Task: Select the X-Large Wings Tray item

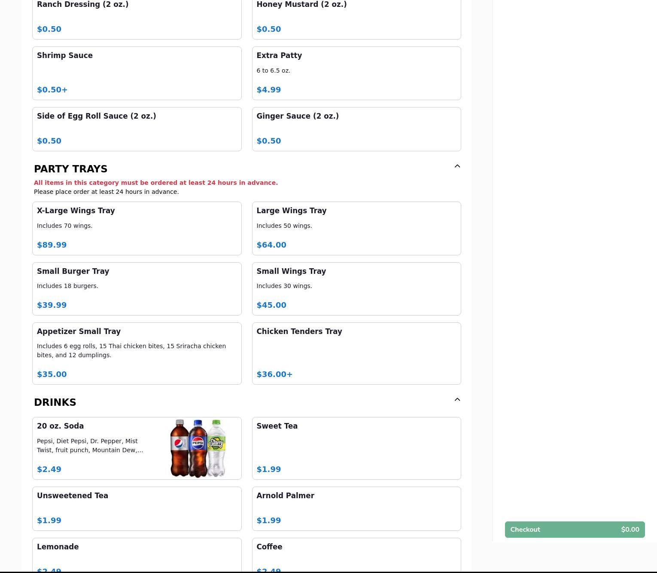Action: pyautogui.click(x=137, y=228)
